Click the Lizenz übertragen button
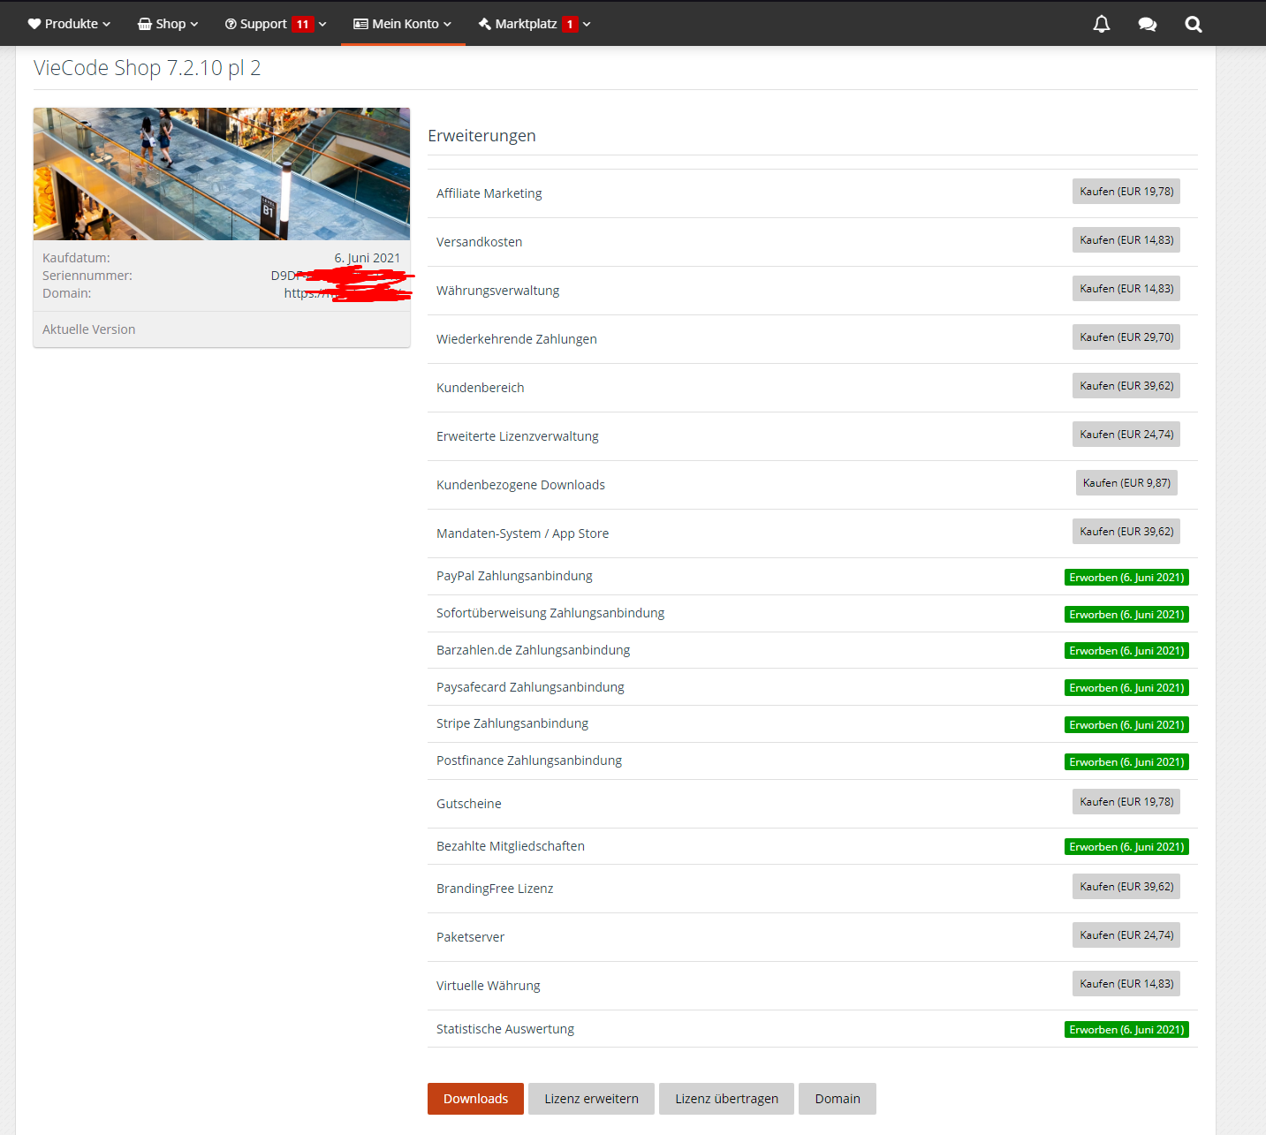The height and width of the screenshot is (1135, 1266). (726, 1099)
